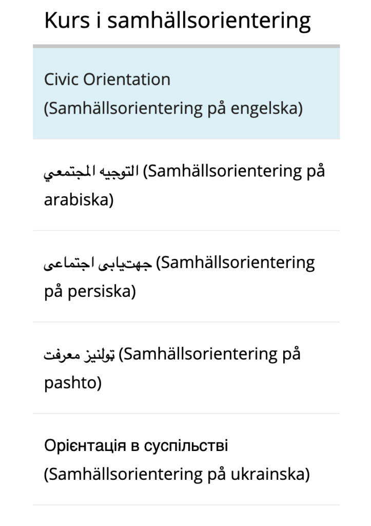Click the 'Kurs i samhällsorientering' heading
The height and width of the screenshot is (526, 371).
(x=177, y=21)
